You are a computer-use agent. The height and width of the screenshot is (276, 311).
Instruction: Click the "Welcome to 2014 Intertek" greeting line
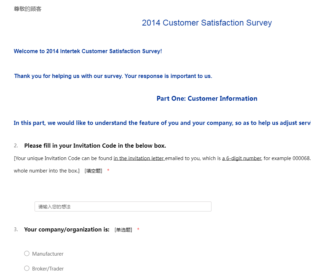(x=88, y=51)
